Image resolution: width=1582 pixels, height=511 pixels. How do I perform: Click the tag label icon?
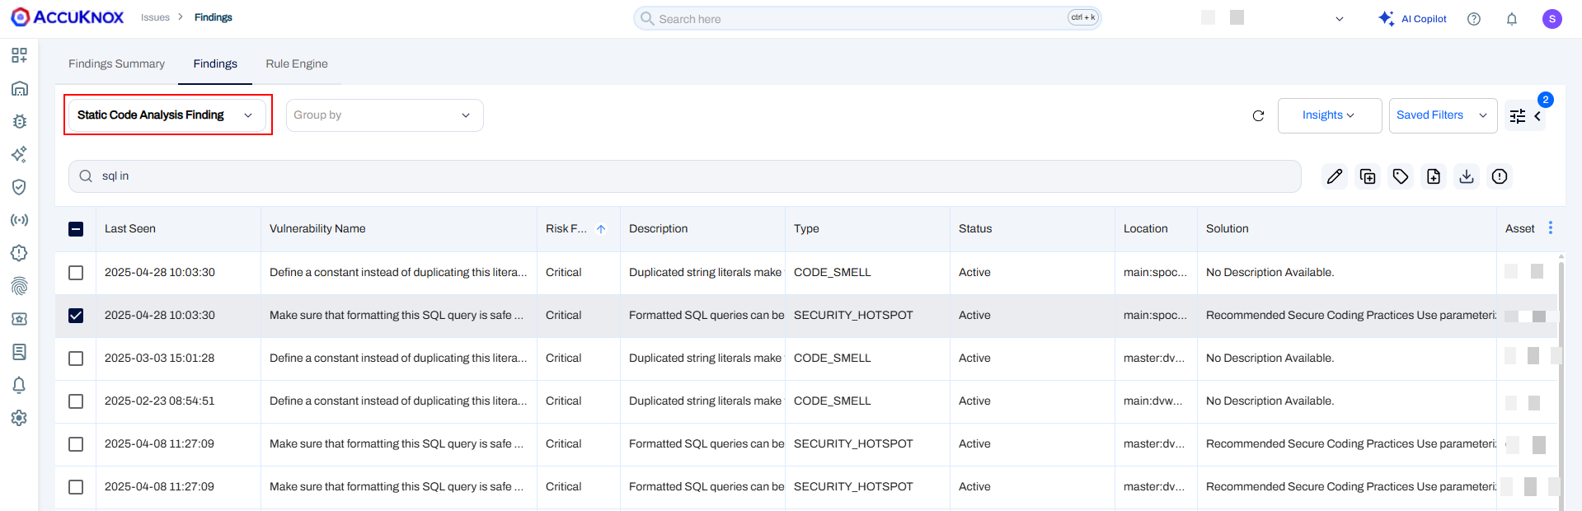coord(1401,176)
